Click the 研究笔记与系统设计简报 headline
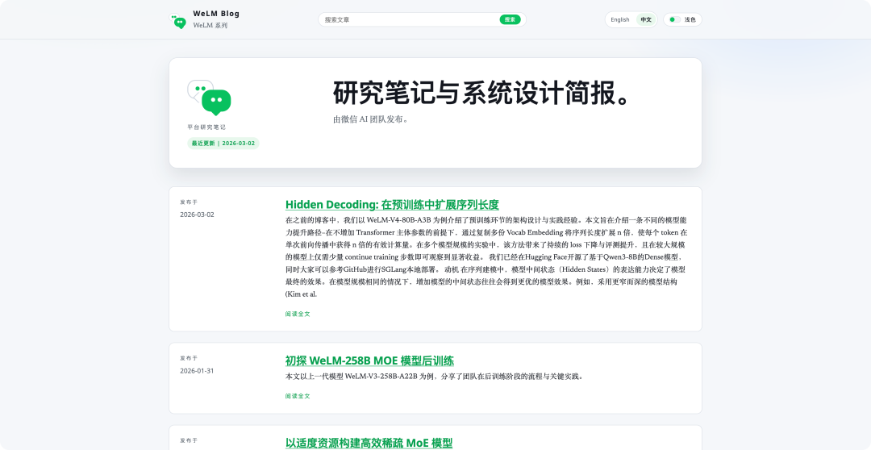The width and height of the screenshot is (871, 450). point(483,93)
